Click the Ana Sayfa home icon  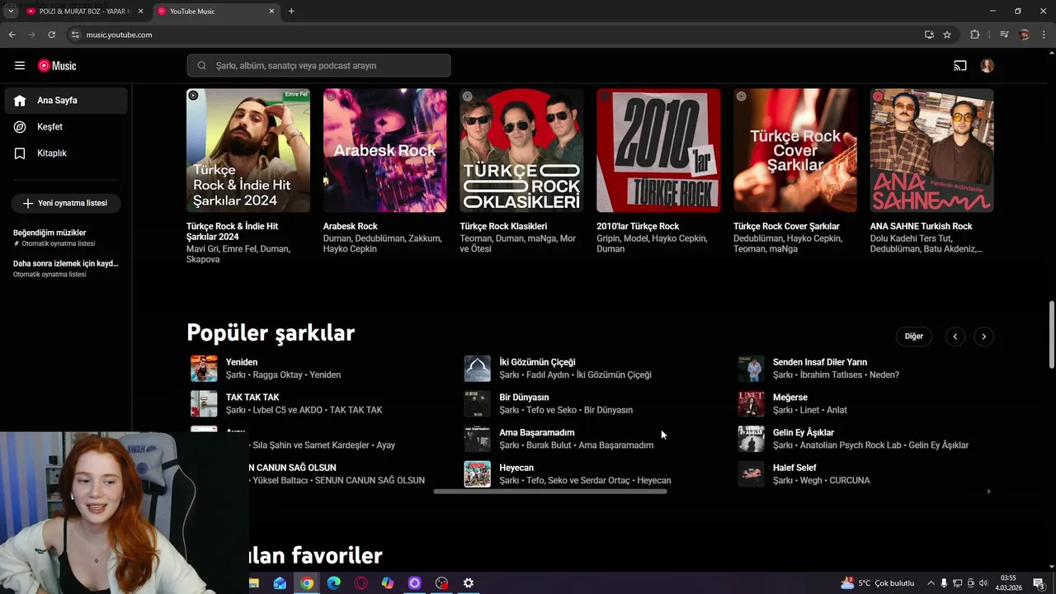click(20, 101)
